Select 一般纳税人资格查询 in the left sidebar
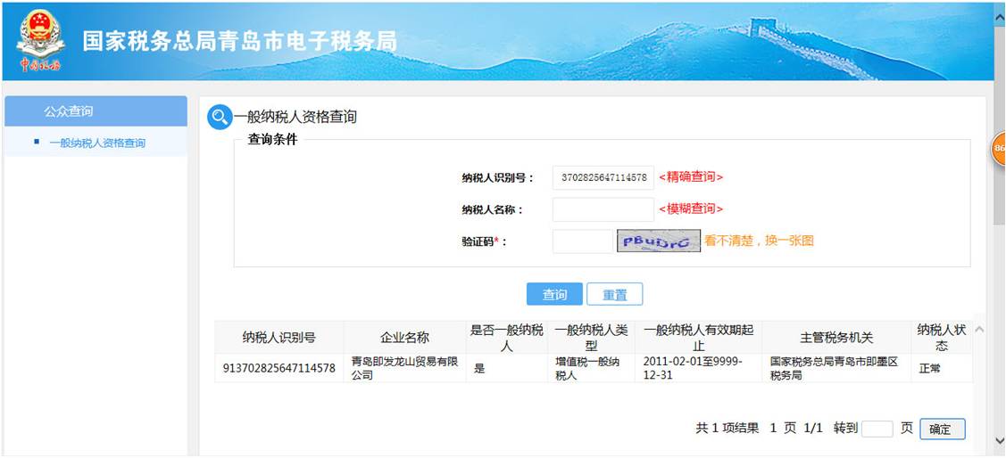This screenshot has height=458, width=1006. [x=97, y=143]
